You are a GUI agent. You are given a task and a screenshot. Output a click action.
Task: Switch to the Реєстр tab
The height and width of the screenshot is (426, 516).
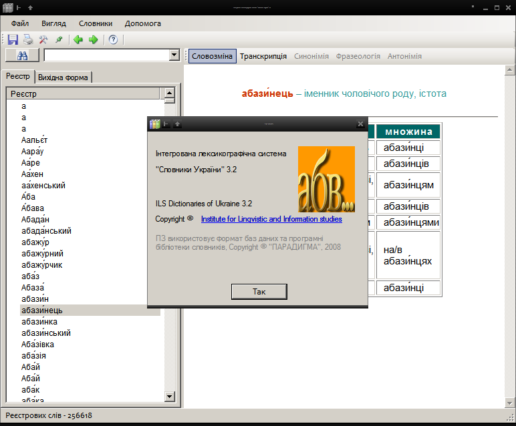pyautogui.click(x=18, y=76)
